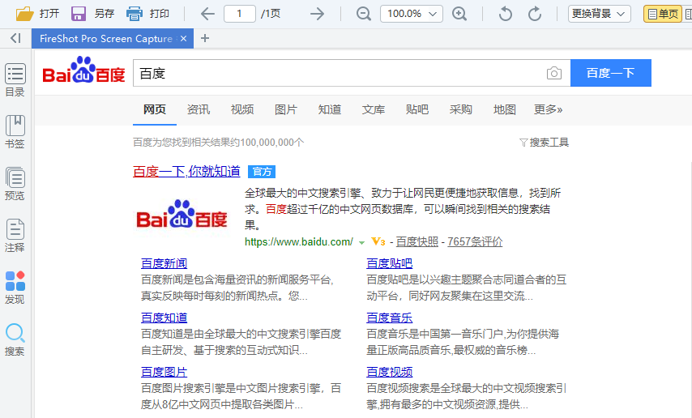Print the document with the 打印 icon

click(135, 14)
